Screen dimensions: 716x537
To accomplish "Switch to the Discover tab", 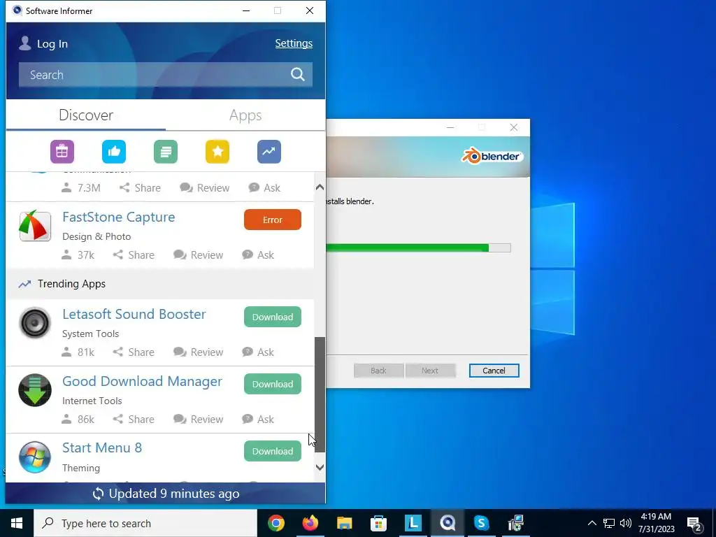I will 86,115.
